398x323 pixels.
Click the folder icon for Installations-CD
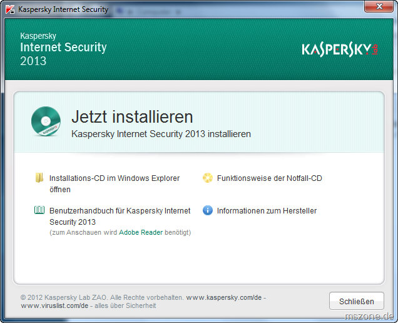pos(39,178)
